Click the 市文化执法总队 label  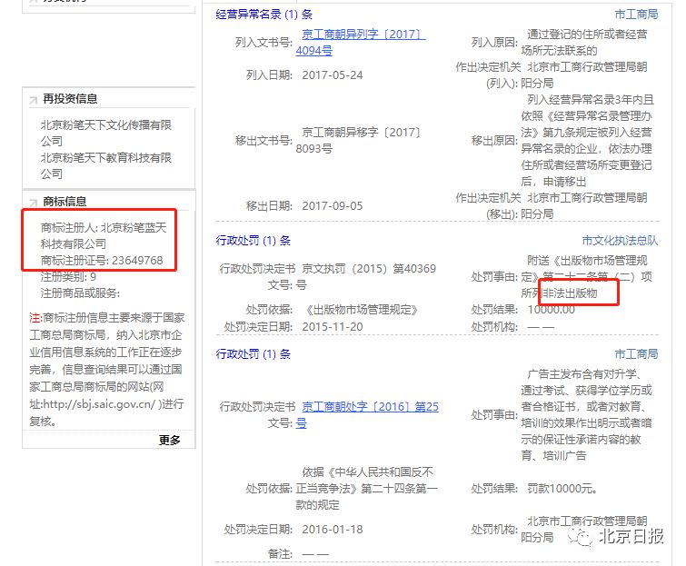point(620,241)
